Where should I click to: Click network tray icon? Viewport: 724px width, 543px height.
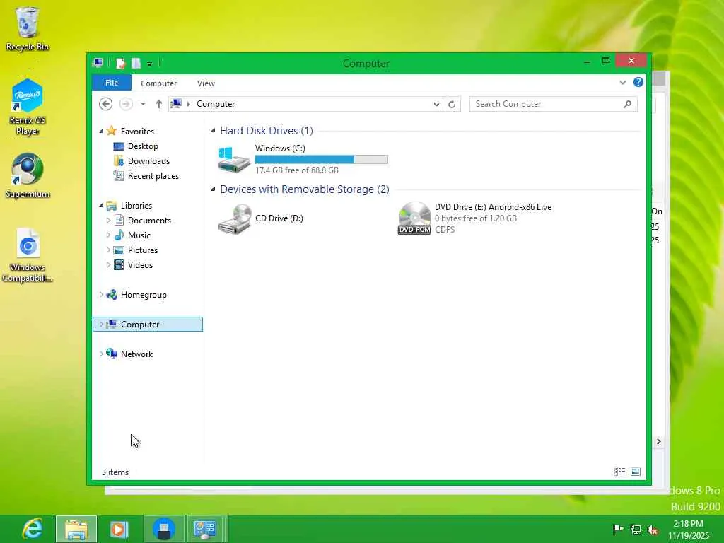(636, 530)
